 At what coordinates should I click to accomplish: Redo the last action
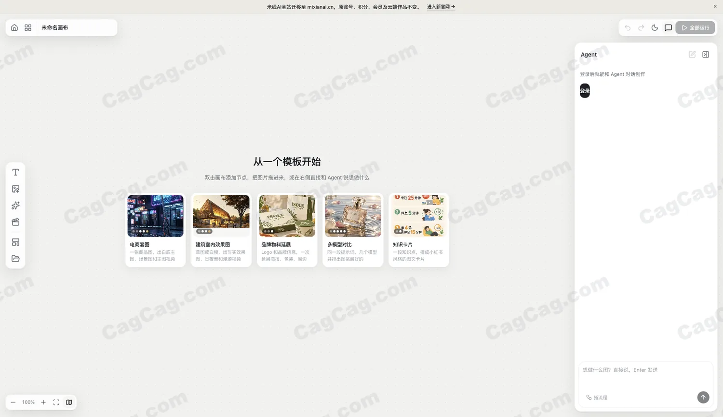click(x=641, y=28)
